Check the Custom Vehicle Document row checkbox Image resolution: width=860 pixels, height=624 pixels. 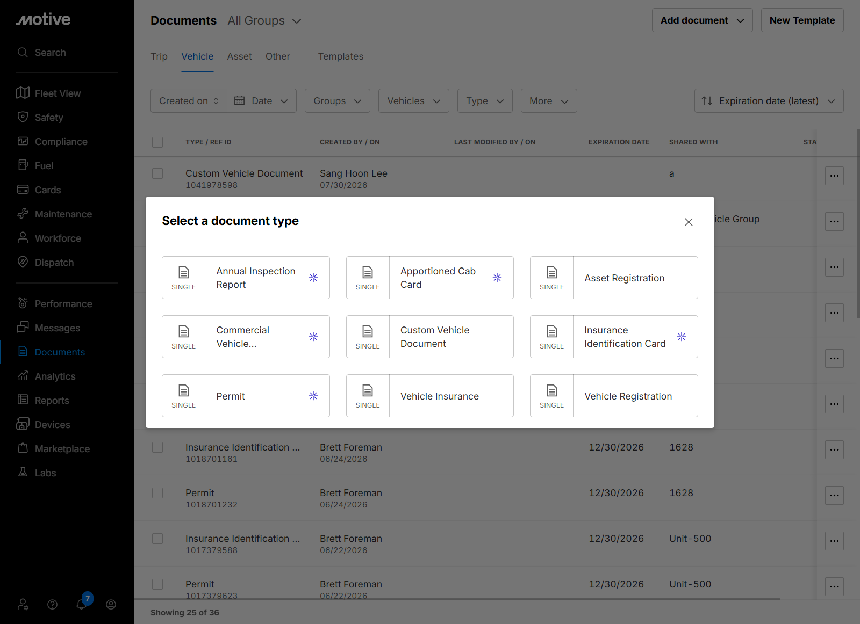(157, 173)
